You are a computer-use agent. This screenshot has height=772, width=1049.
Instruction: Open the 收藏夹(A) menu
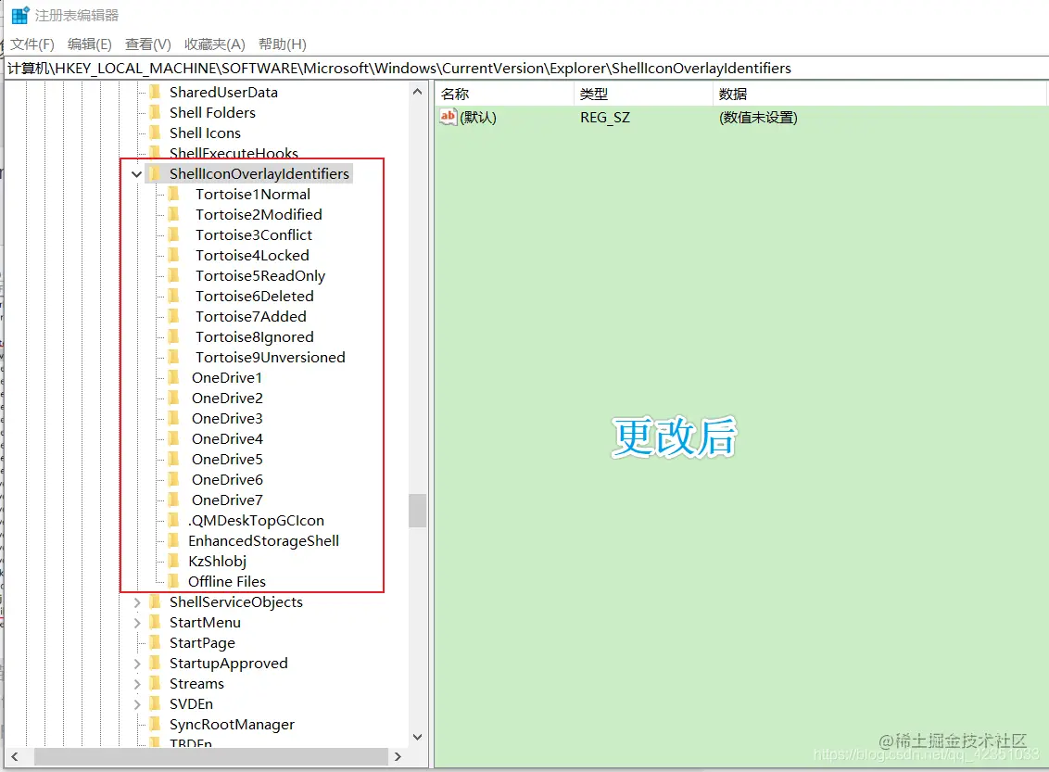215,44
